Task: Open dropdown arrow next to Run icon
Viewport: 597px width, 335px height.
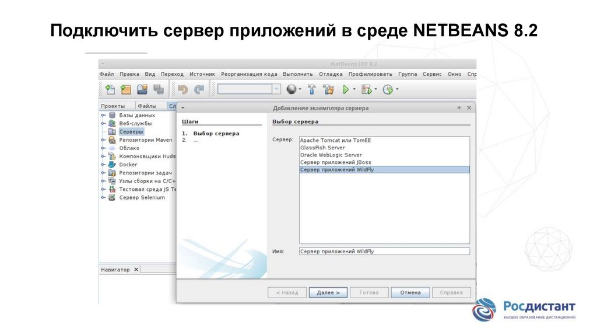Action: coord(354,89)
